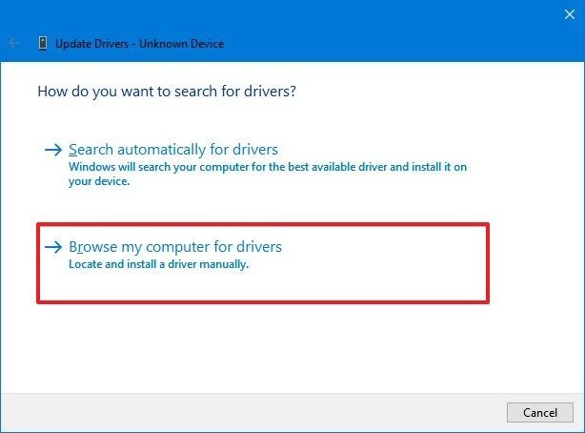This screenshot has width=585, height=433.
Task: Click blank white space below the Browse option
Action: [x=286, y=348]
